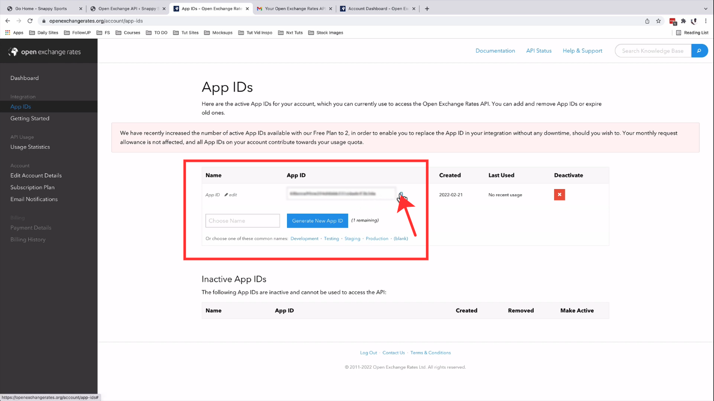Go back to previous page
This screenshot has height=401, width=714.
click(x=7, y=21)
